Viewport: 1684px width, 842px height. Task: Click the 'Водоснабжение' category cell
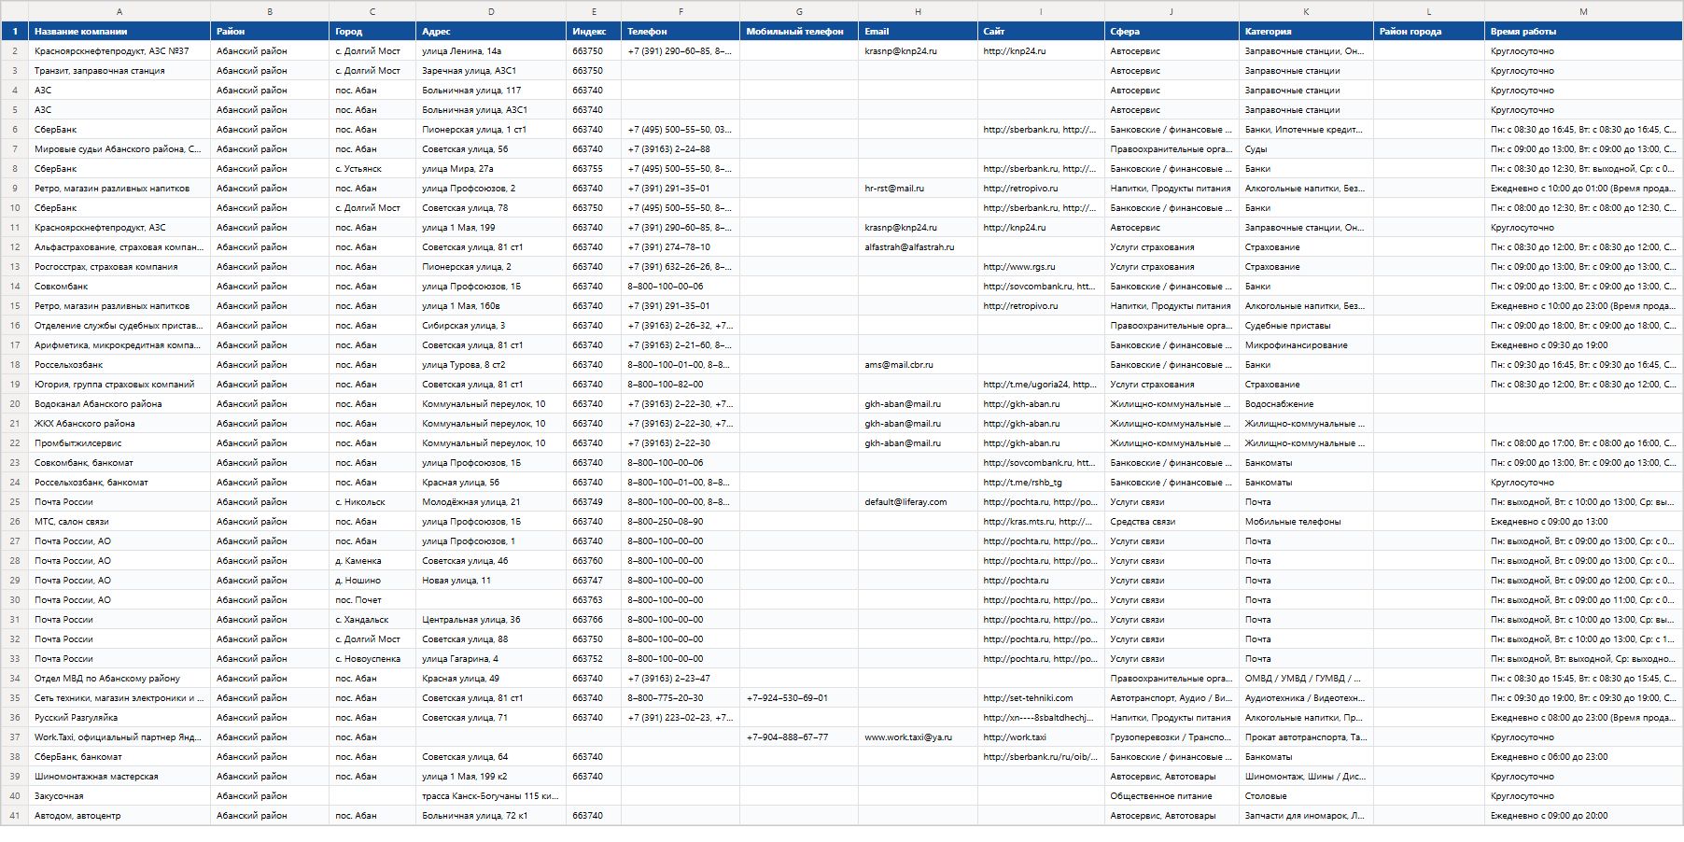(x=1306, y=404)
